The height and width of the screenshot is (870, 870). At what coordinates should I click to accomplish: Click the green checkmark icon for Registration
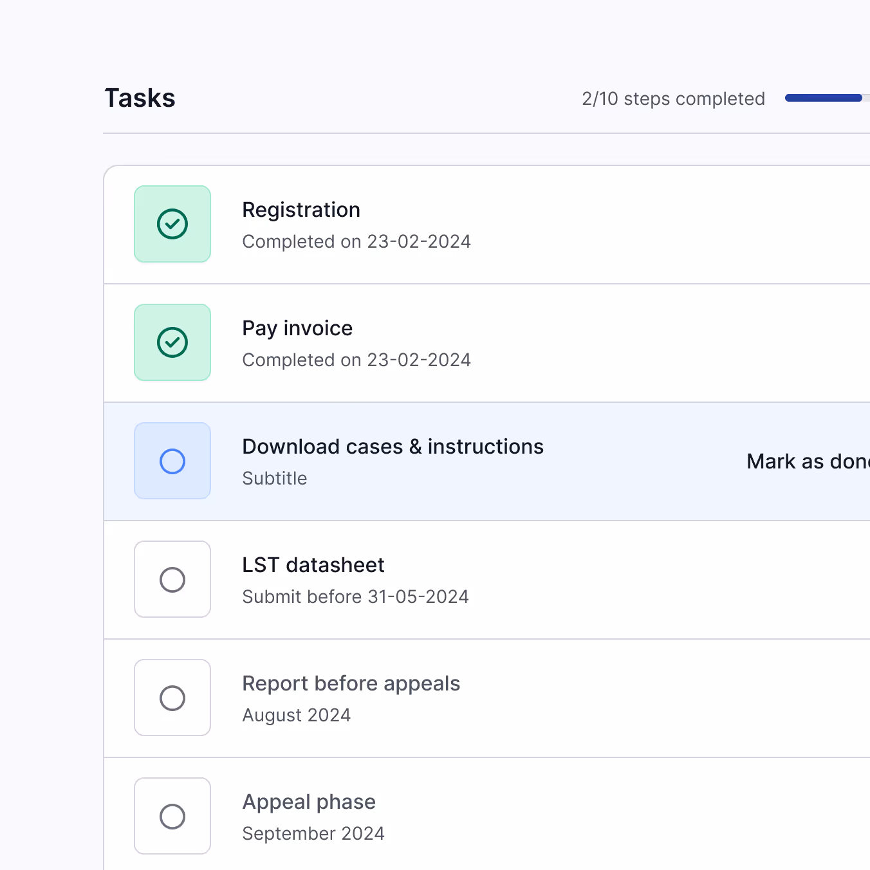tap(172, 224)
